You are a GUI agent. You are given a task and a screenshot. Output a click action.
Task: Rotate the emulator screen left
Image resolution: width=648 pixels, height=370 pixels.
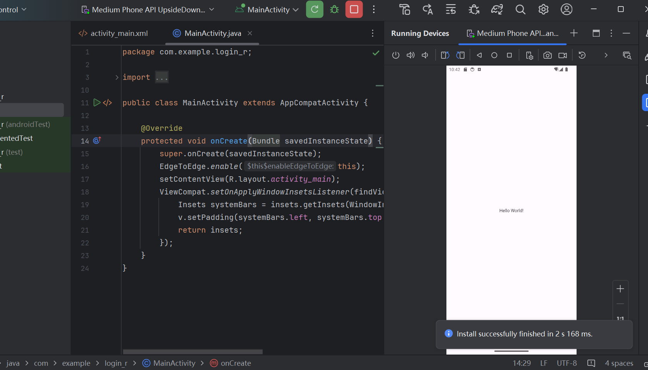[444, 55]
